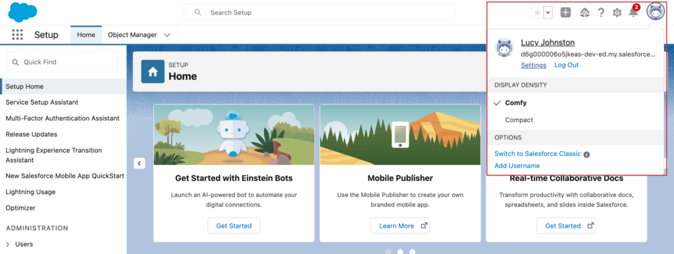Open the Setup gear icon
The height and width of the screenshot is (254, 674).
[x=617, y=13]
